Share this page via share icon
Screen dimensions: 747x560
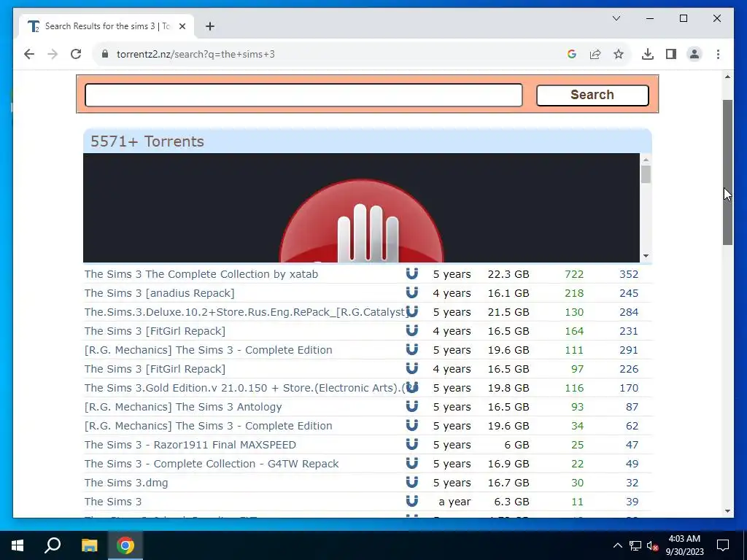point(595,54)
